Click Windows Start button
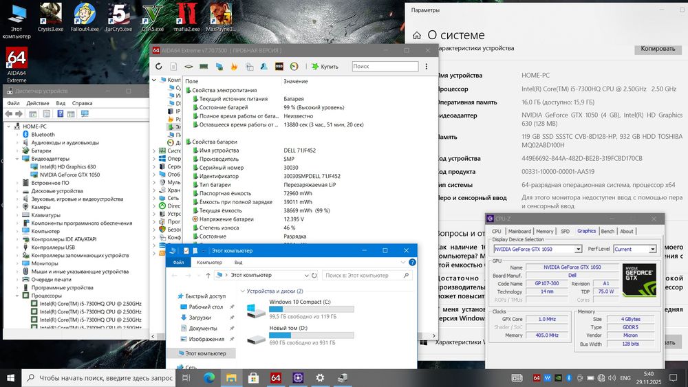This screenshot has width=688, height=387. (x=10, y=377)
